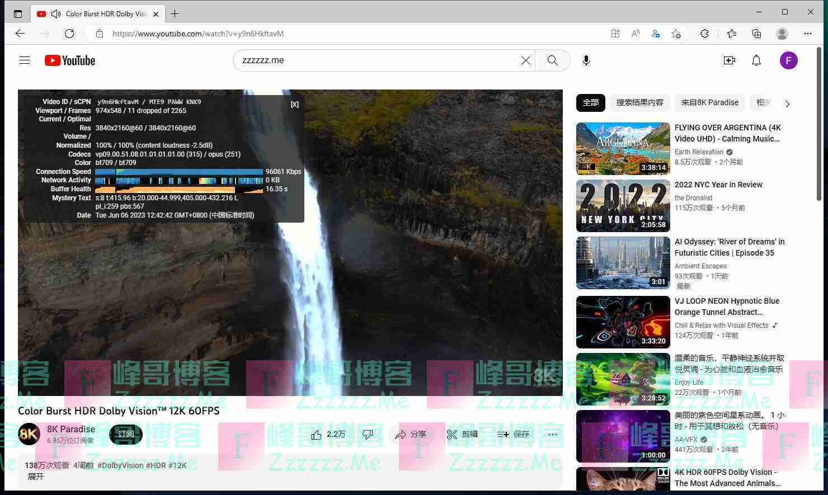Select the 来自8K Paradise filter chip

[709, 103]
